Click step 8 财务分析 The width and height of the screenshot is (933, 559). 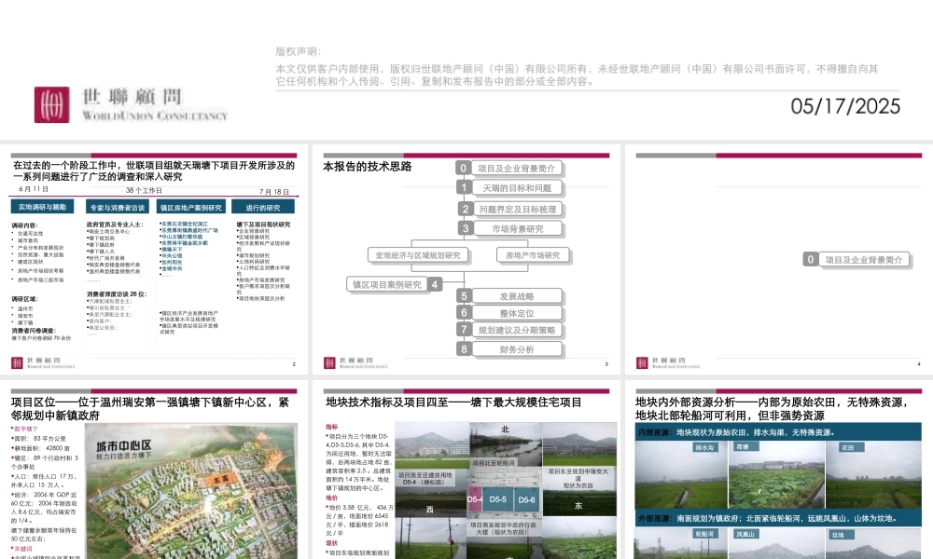tap(509, 349)
